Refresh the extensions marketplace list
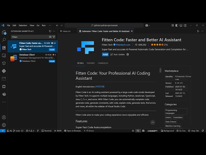The image size is (206, 155). click(50, 31)
